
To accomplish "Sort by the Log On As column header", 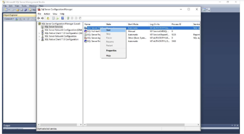I will (160, 24).
